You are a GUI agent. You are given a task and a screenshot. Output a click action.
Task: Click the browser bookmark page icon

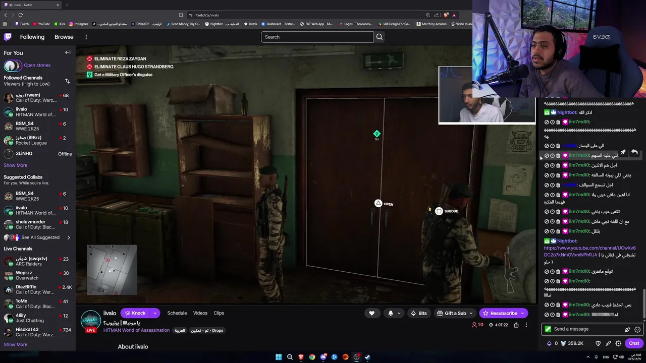[x=181, y=15]
